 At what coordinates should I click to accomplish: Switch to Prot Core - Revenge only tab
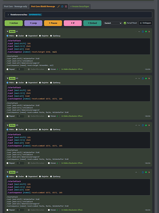pyautogui.click(x=16, y=6)
